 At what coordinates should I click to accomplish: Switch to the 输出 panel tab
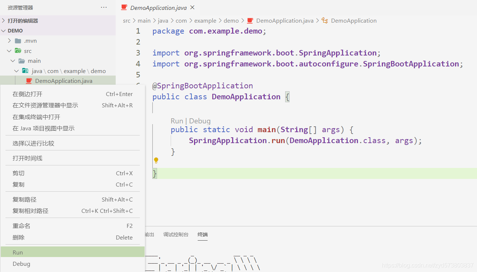click(x=149, y=234)
